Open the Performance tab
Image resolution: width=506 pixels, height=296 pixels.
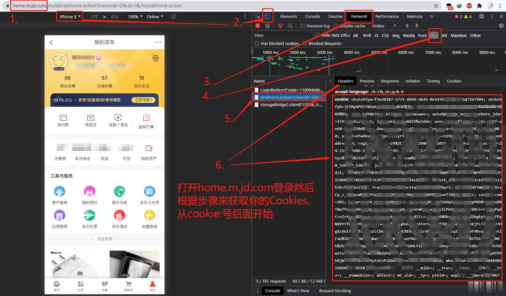[387, 16]
